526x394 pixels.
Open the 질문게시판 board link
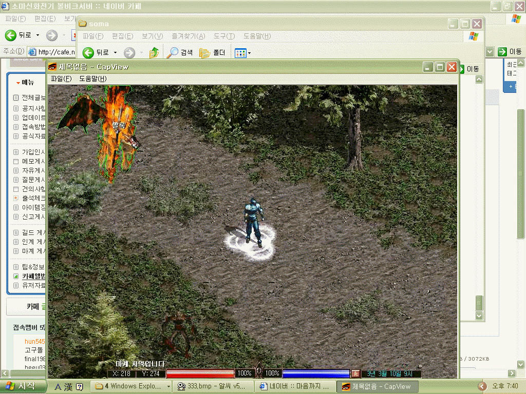click(x=33, y=180)
